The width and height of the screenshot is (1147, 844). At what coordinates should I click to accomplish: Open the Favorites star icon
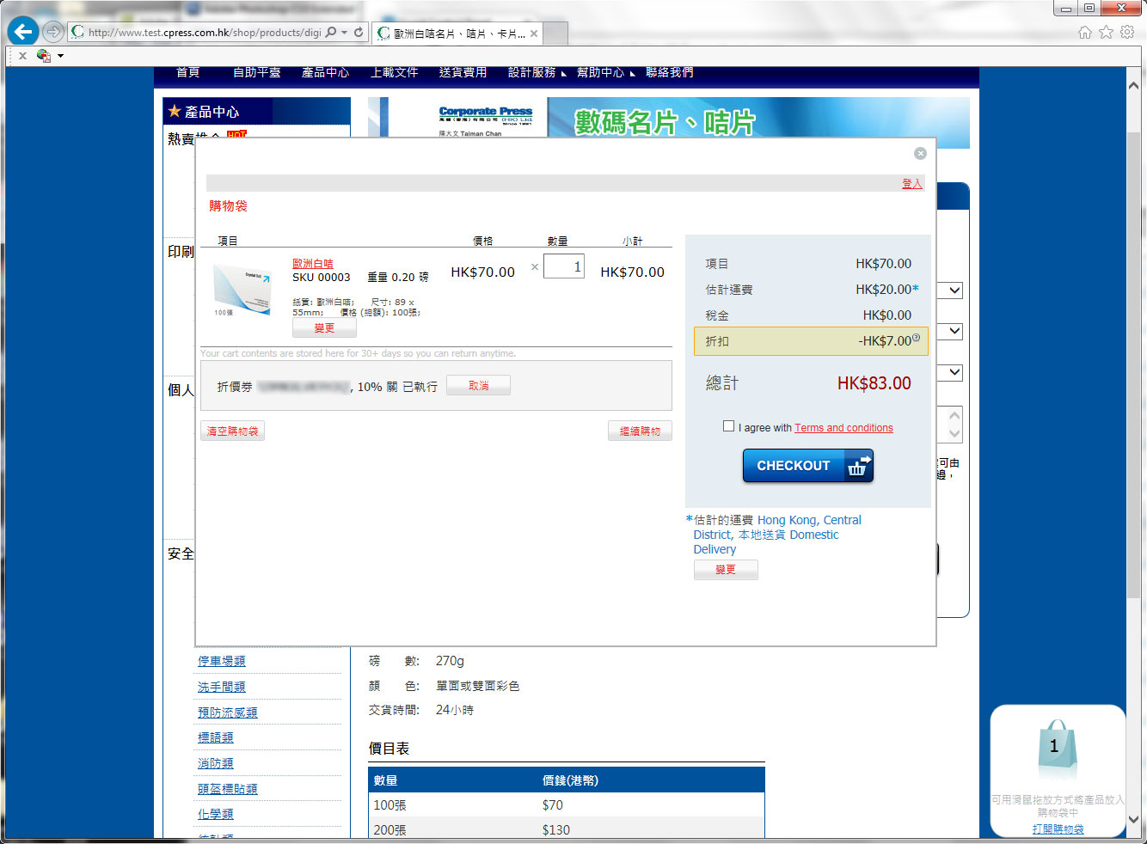(1106, 33)
